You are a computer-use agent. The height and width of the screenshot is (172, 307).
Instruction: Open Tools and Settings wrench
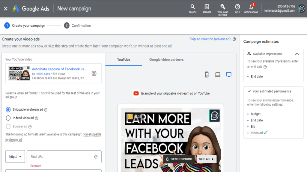[x=223, y=10]
